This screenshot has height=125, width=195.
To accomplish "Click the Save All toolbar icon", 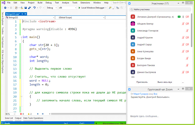I will click(29, 8).
